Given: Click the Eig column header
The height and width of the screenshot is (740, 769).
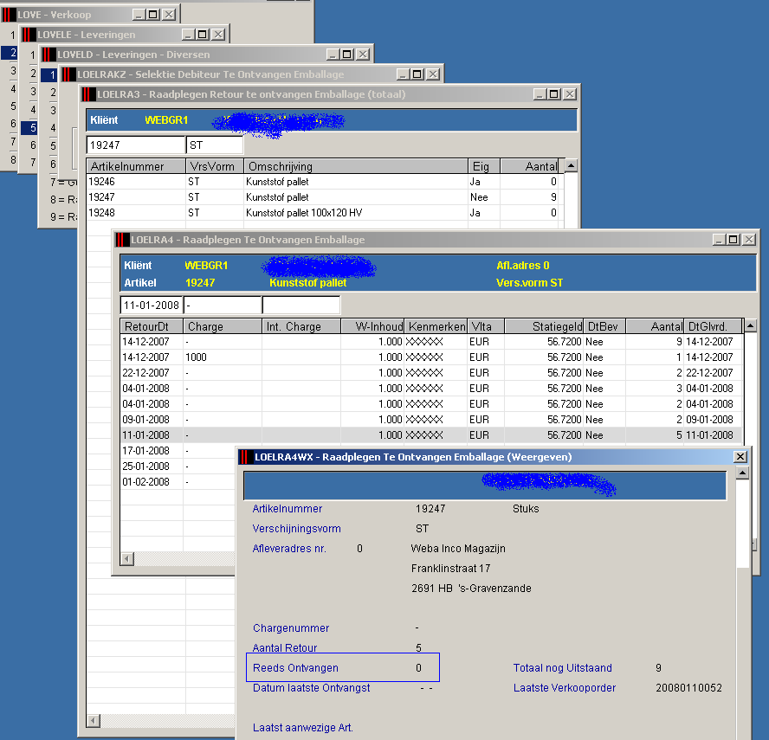Looking at the screenshot, I should [484, 167].
